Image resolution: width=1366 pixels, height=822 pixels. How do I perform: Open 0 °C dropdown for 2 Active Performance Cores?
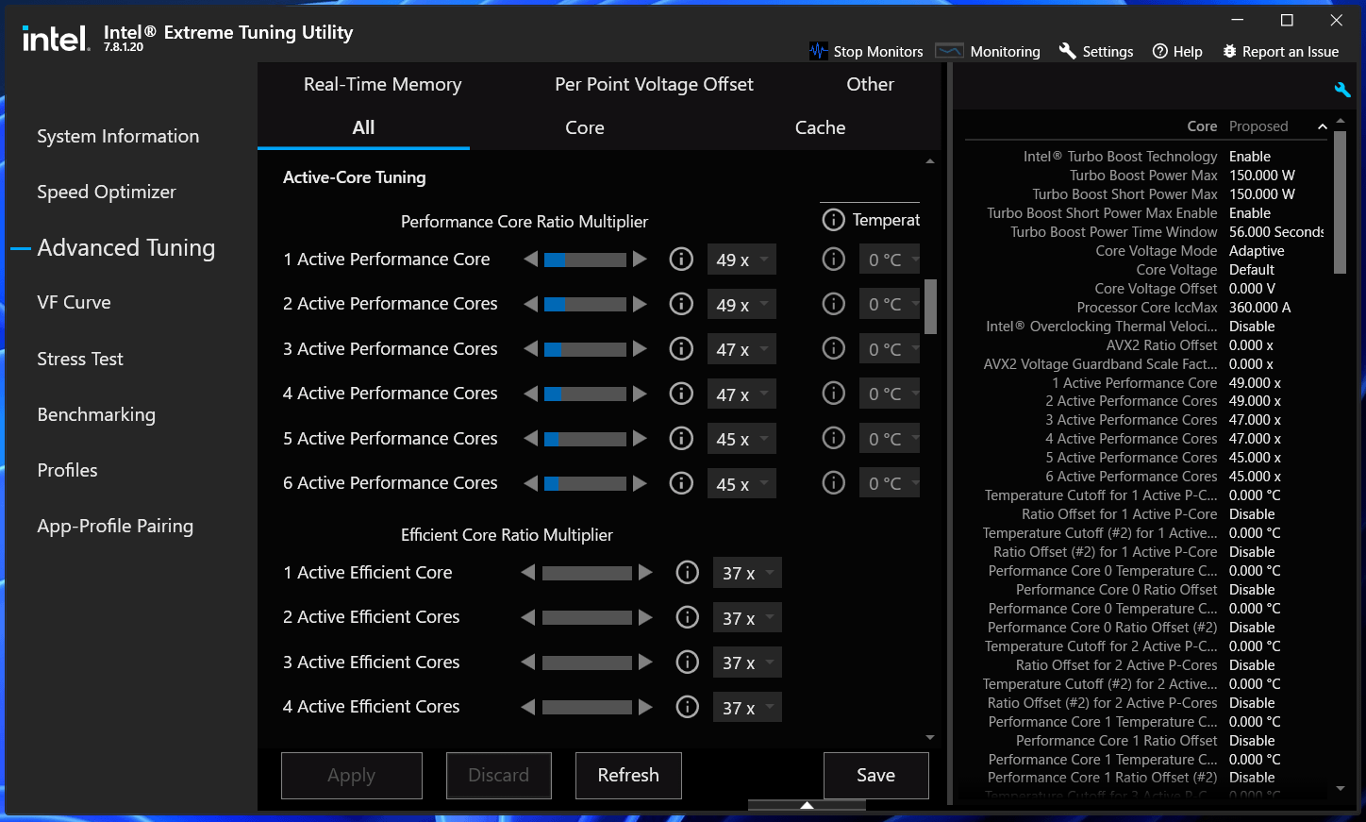[889, 304]
